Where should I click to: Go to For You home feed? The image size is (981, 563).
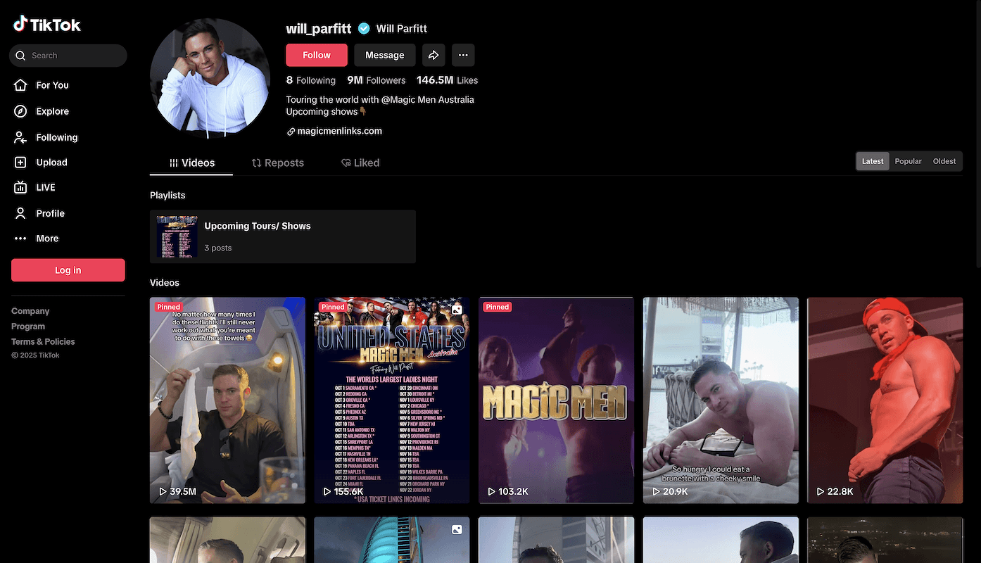point(52,85)
